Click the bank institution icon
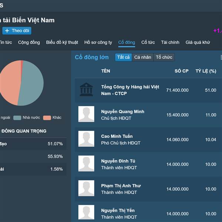 [86, 90]
